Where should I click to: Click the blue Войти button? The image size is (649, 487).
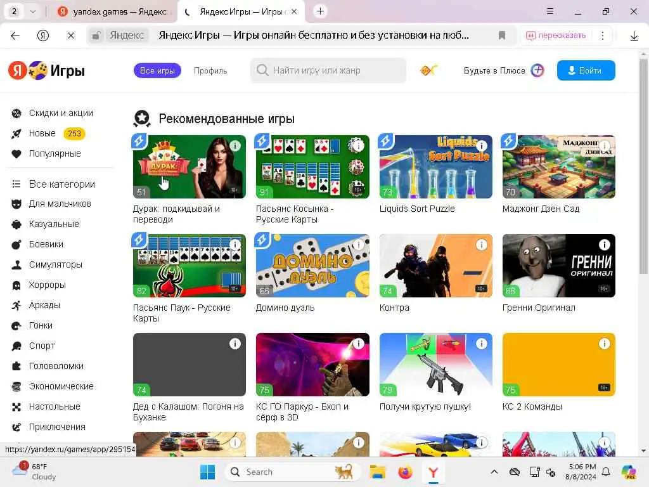tap(586, 70)
